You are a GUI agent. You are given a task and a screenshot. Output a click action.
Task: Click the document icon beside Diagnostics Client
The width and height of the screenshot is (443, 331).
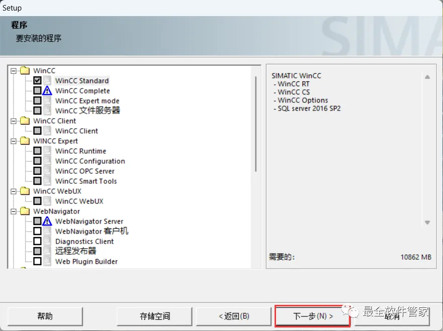[x=47, y=241]
